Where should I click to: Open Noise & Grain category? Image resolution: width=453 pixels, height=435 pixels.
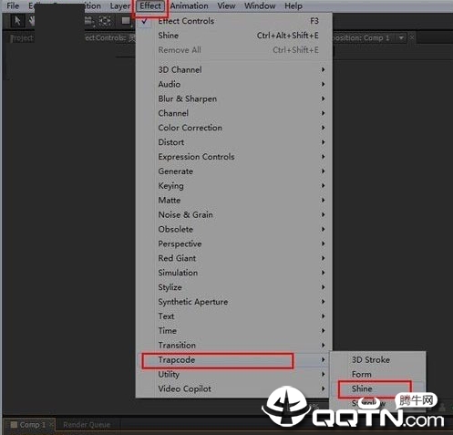pyautogui.click(x=234, y=215)
